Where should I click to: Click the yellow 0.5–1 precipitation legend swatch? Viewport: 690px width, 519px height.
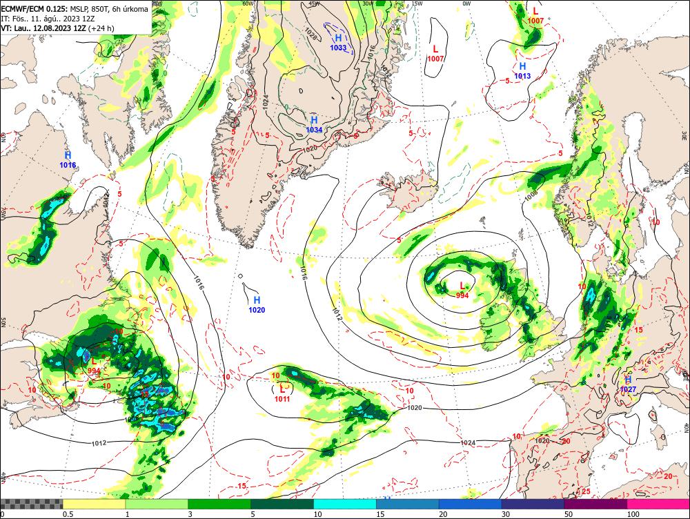94,504
